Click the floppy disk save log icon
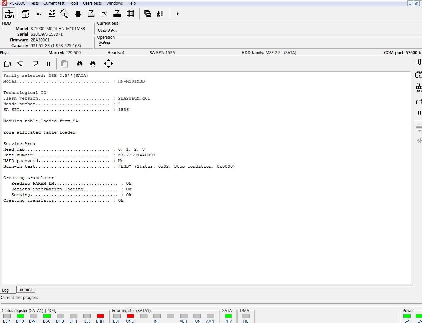 click(x=36, y=63)
